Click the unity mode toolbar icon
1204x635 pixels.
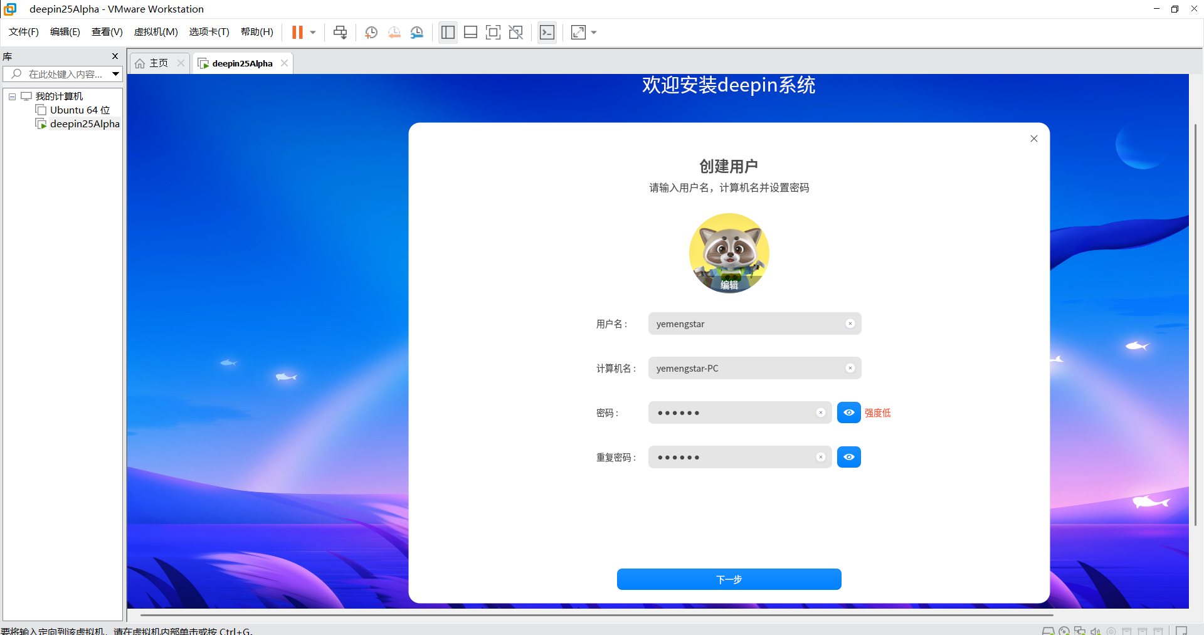pyautogui.click(x=515, y=33)
